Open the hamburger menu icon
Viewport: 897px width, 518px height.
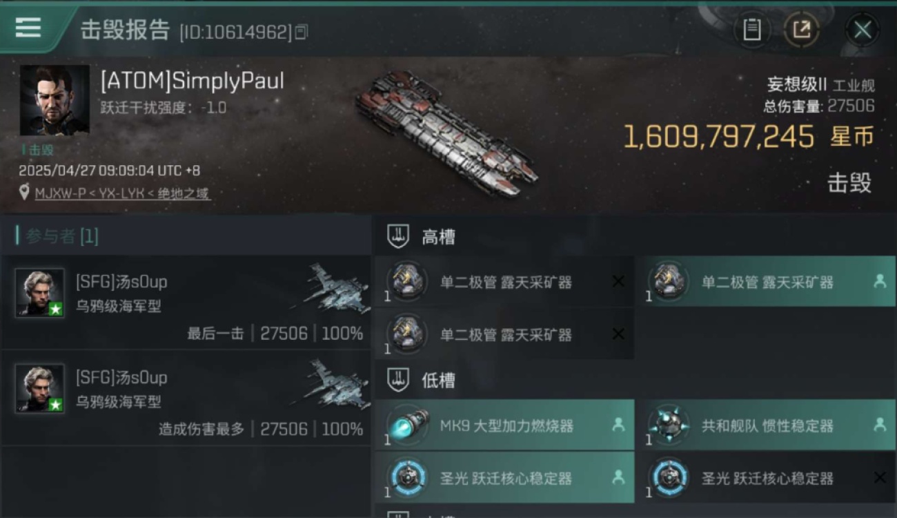[28, 28]
